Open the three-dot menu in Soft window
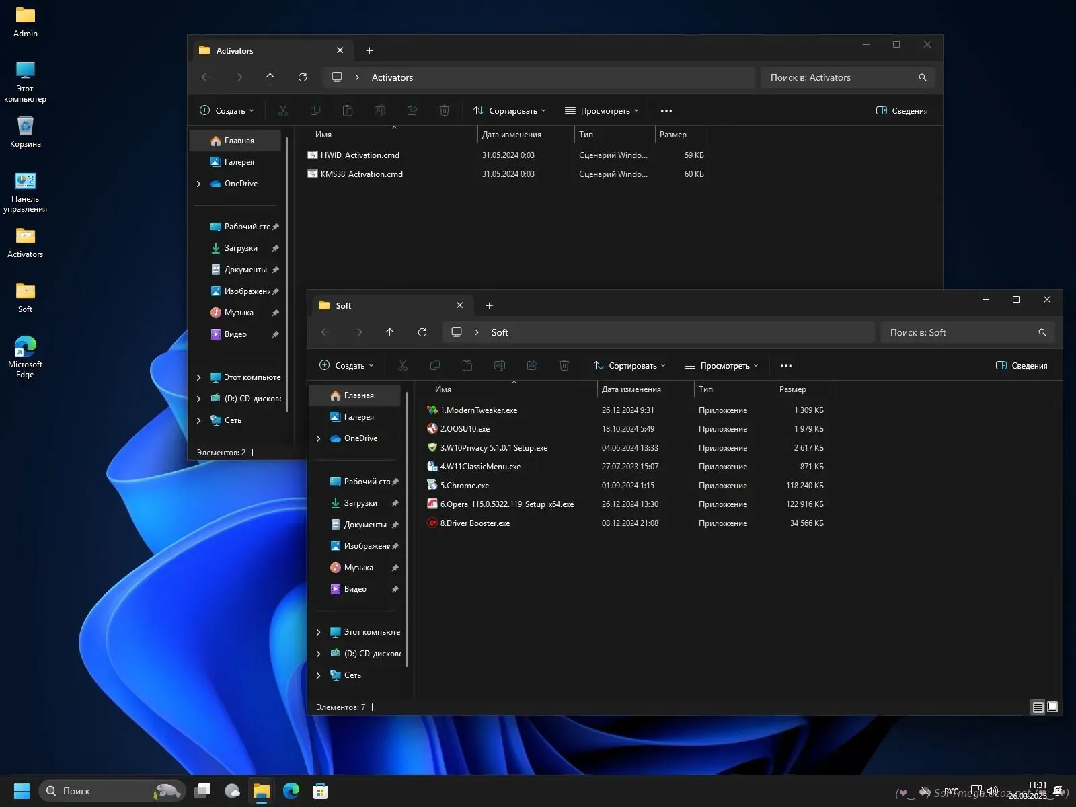The image size is (1076, 807). (x=785, y=366)
